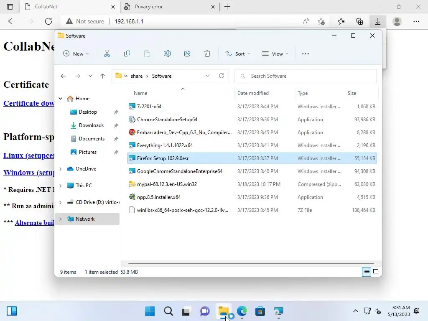Click the Rename icon in Explorer toolbar
The image size is (428, 321).
tap(167, 54)
